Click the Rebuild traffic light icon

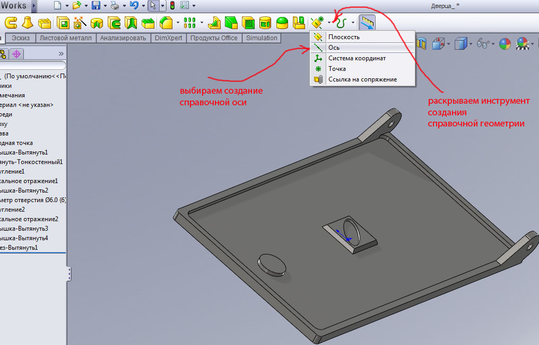pos(172,6)
